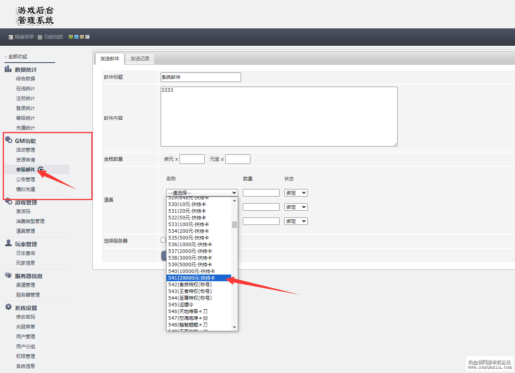This screenshot has width=515, height=373.
Task: Click the item list scrollbar up arrow
Action: coord(235,200)
